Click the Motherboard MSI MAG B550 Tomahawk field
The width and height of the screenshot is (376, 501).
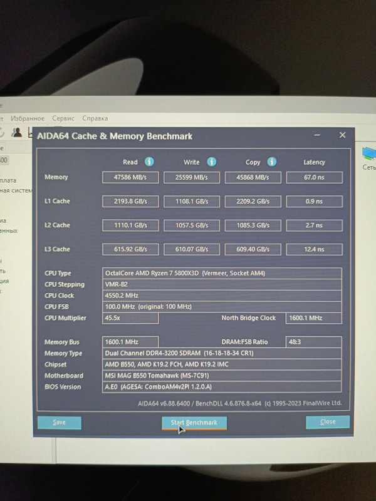222,375
